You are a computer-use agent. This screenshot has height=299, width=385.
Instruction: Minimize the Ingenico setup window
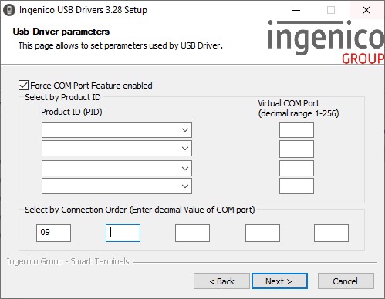tap(296, 10)
